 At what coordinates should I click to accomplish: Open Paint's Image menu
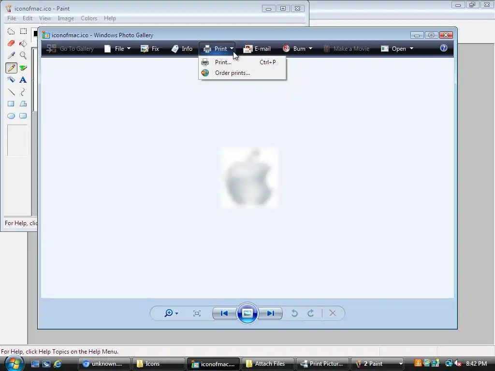(x=66, y=18)
